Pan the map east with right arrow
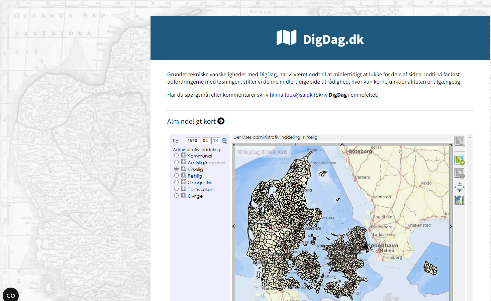 [x=451, y=226]
